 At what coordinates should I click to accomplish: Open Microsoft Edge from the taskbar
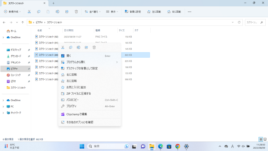coord(160,146)
